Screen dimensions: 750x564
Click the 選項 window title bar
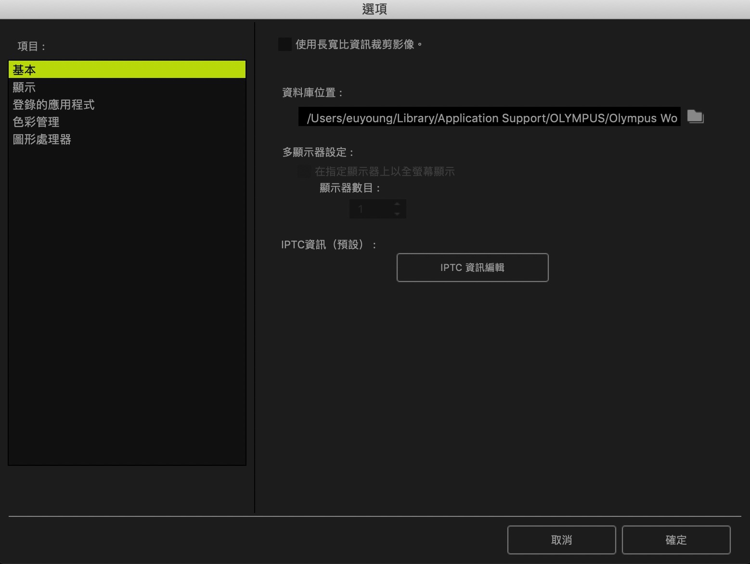[x=375, y=9]
